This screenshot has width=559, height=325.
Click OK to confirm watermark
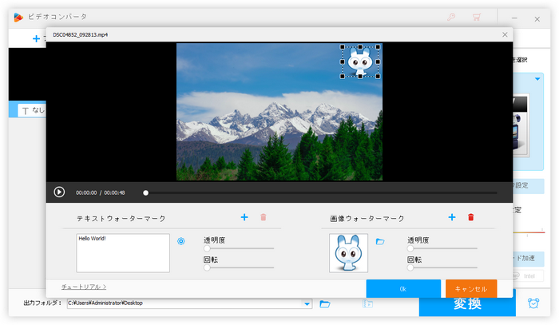pos(402,288)
